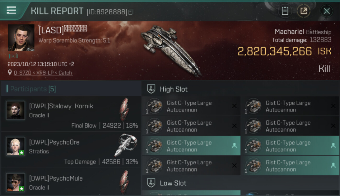This screenshot has height=196, width=340.
Task: Open the clipboard copy-fitting icon
Action: (x=285, y=11)
